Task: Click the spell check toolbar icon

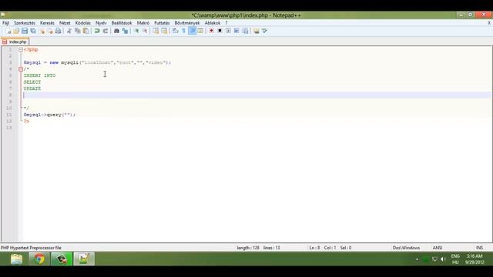Action: (265, 31)
